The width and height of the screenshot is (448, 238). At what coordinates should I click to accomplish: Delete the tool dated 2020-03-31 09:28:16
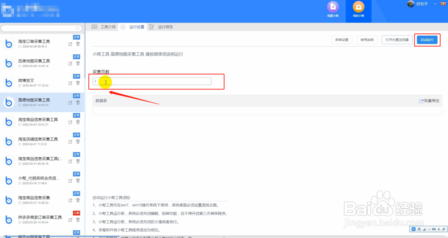coord(78,161)
